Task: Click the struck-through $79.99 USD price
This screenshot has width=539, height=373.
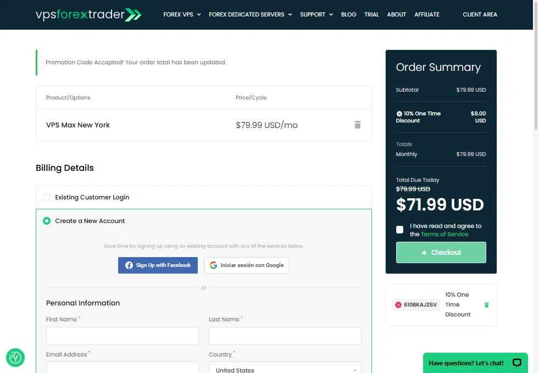Action: (x=413, y=189)
